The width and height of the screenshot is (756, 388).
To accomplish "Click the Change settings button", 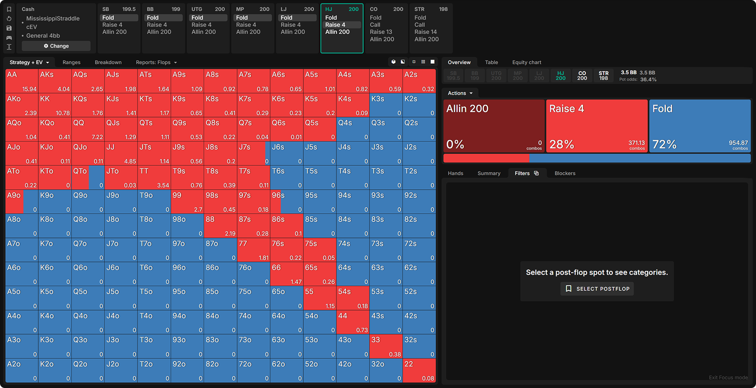I will (x=56, y=46).
